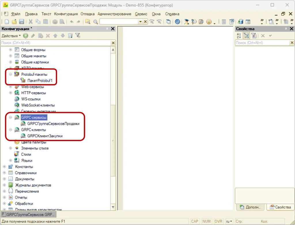Click Move up arrow in Configuration panel

[55, 36]
